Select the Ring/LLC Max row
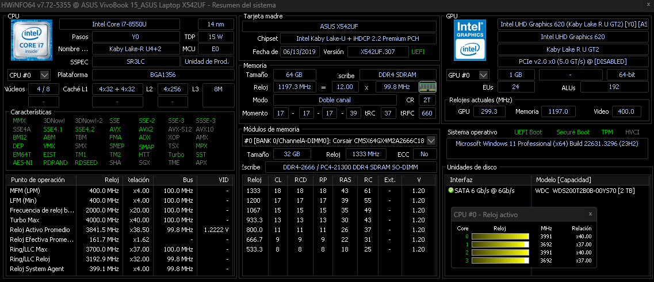The image size is (654, 282). tap(120, 249)
